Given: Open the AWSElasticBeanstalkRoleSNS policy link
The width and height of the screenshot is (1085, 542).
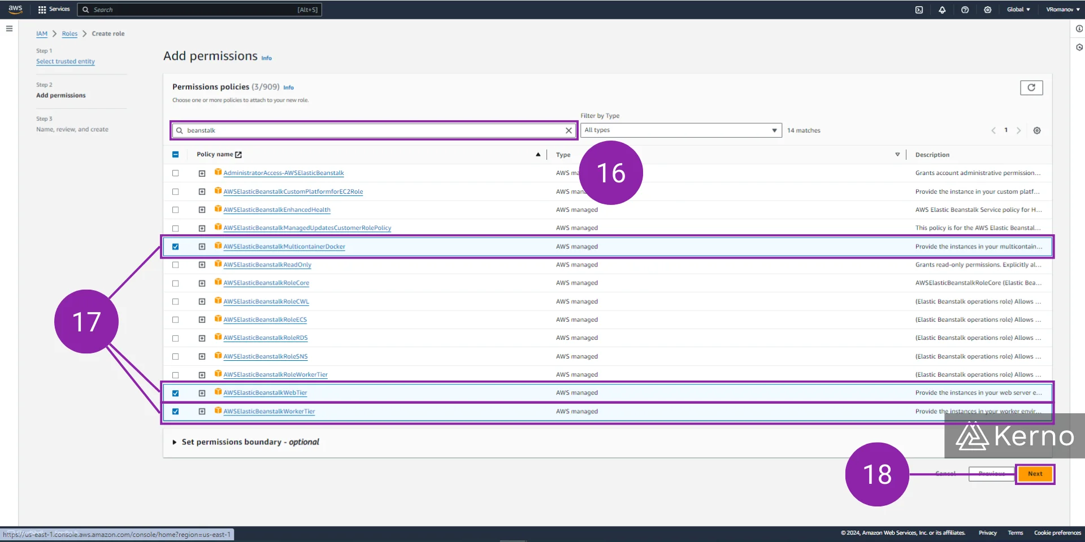Looking at the screenshot, I should 266,356.
